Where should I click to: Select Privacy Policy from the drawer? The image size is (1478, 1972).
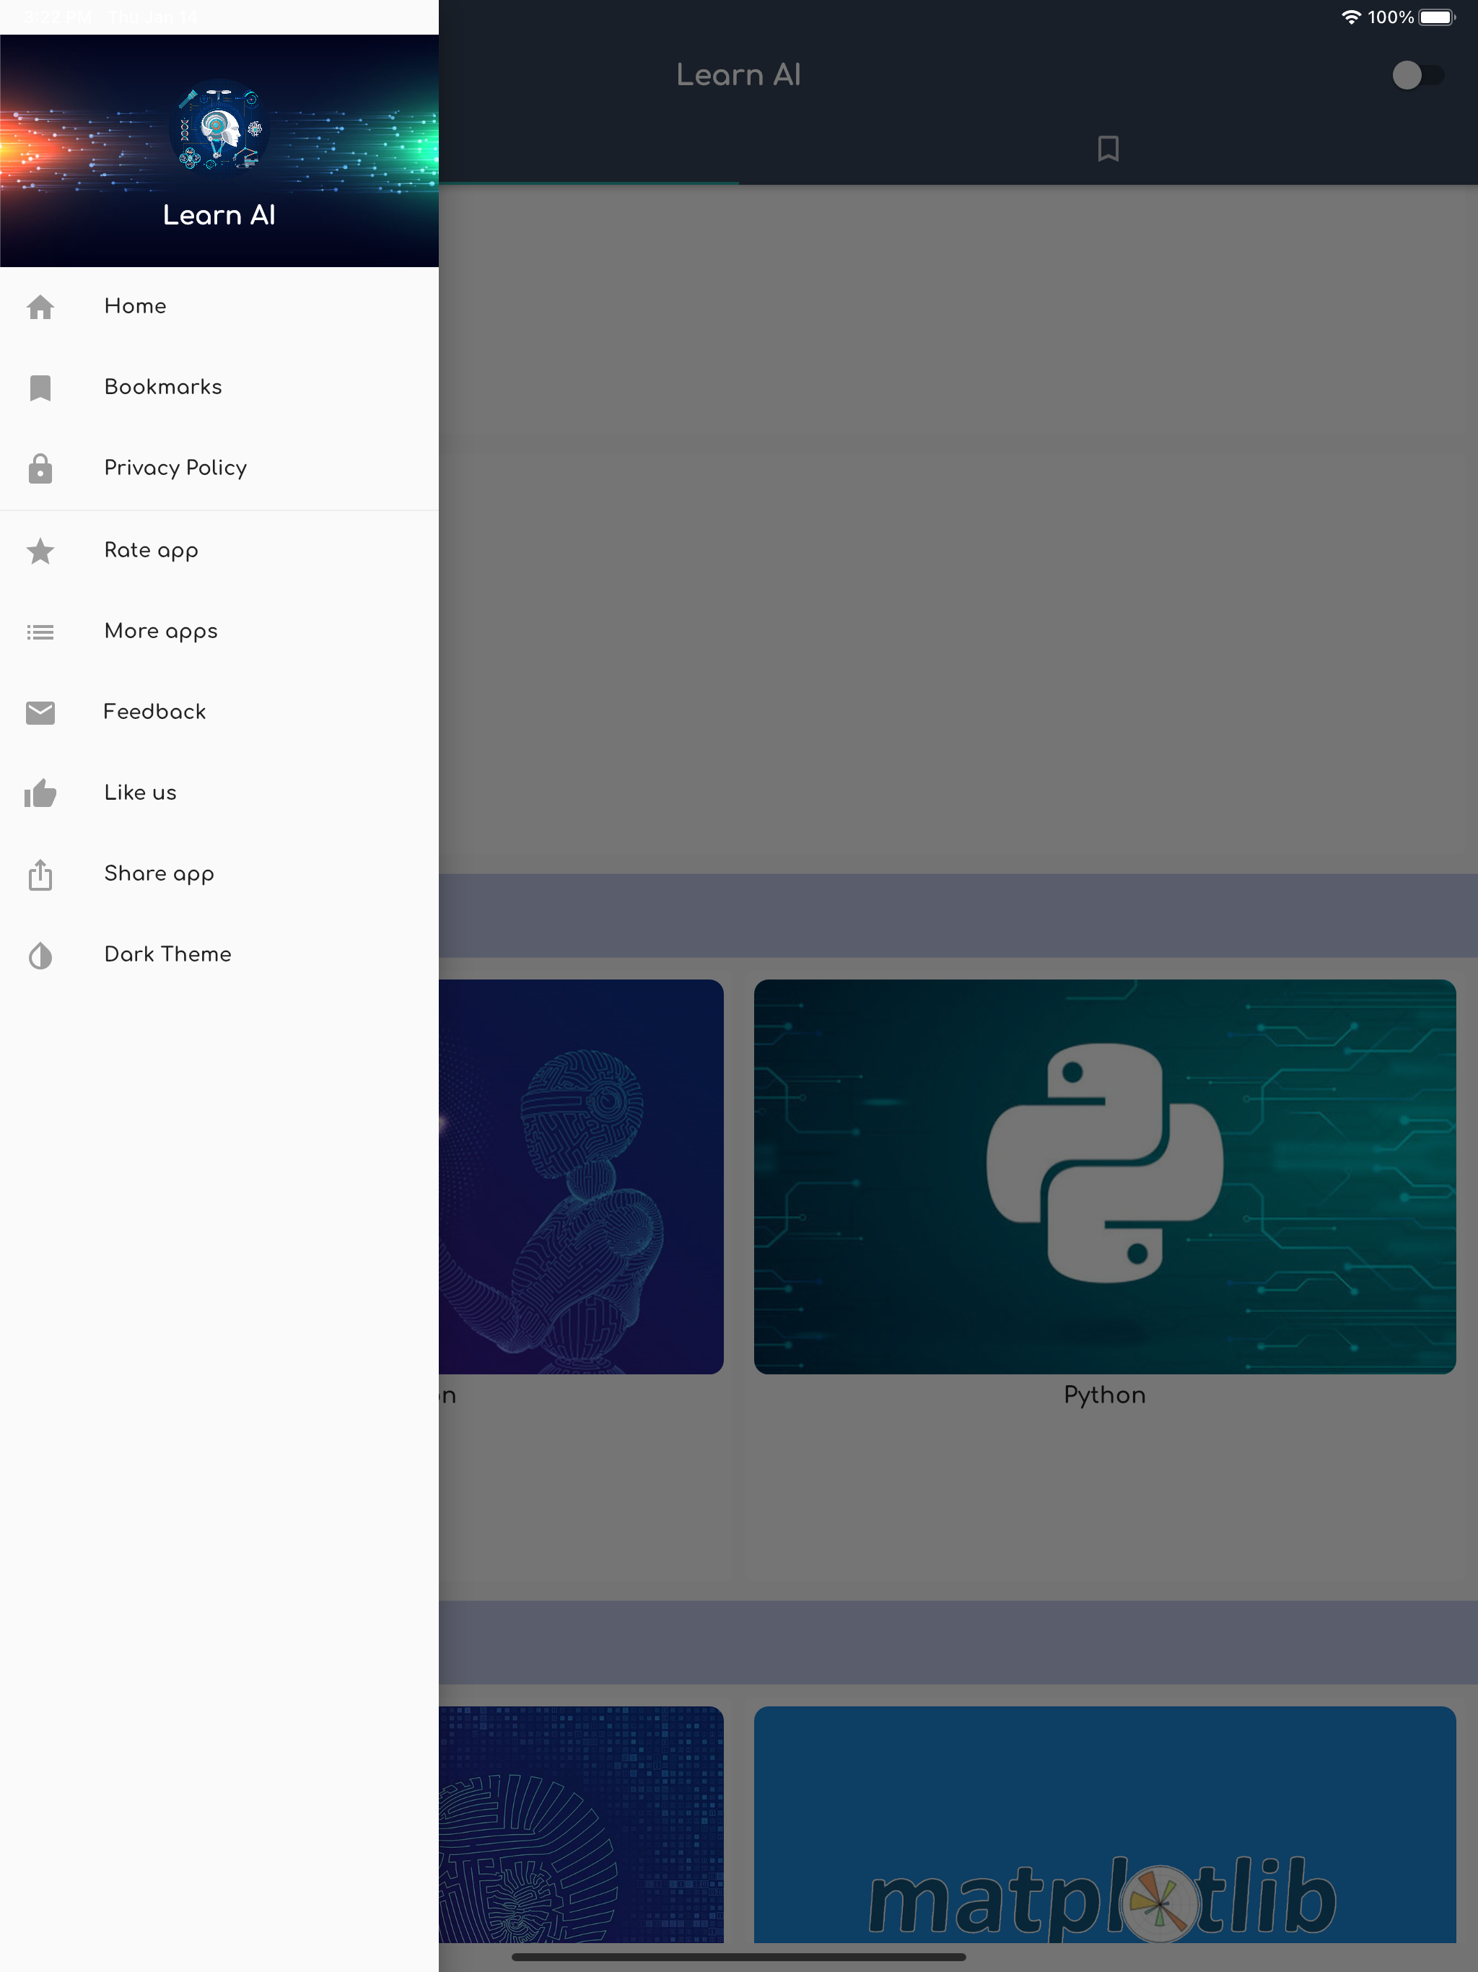tap(175, 467)
